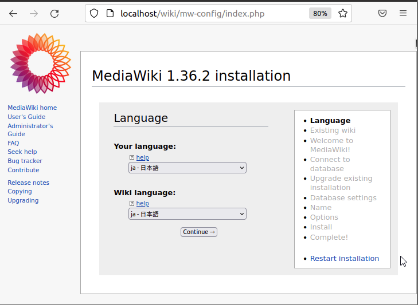Open help link under Your language
This screenshot has height=305, width=418.
[x=143, y=157]
